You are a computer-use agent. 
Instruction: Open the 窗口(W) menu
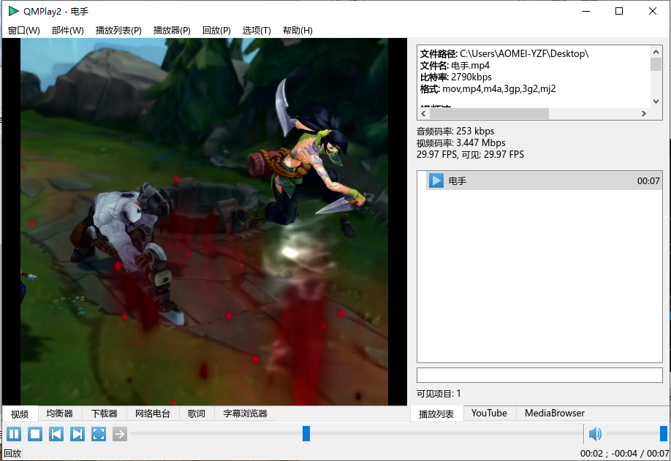pyautogui.click(x=24, y=30)
